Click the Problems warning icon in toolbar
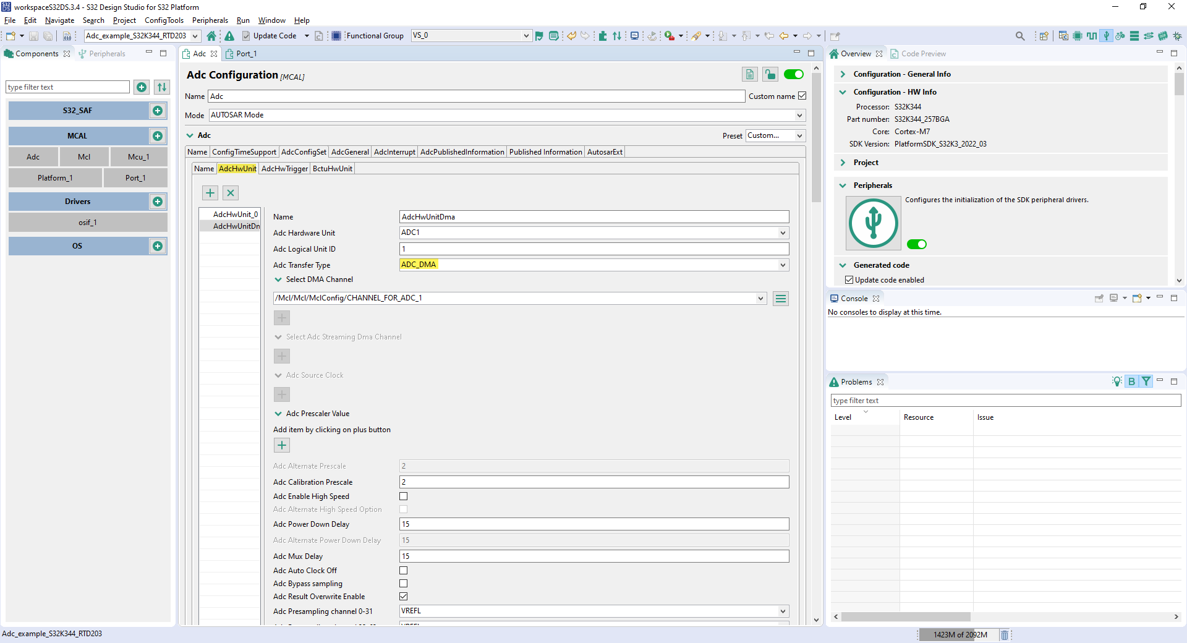 [229, 36]
